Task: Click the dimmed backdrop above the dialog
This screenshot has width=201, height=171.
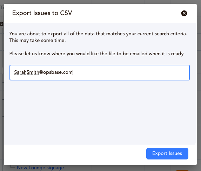Action: point(100,2)
